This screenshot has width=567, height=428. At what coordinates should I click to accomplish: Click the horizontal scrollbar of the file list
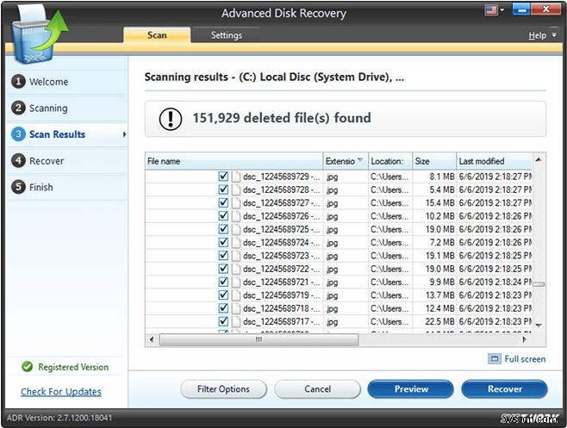(259, 339)
